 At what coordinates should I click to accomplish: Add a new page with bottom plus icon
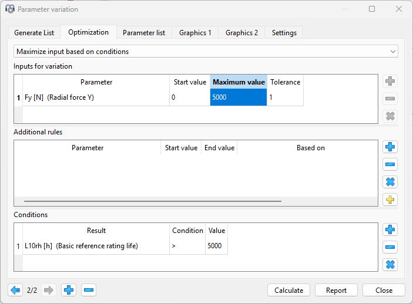69,290
